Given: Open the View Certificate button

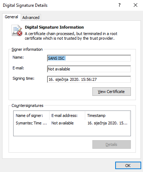Looking at the screenshot, I should (112, 92).
